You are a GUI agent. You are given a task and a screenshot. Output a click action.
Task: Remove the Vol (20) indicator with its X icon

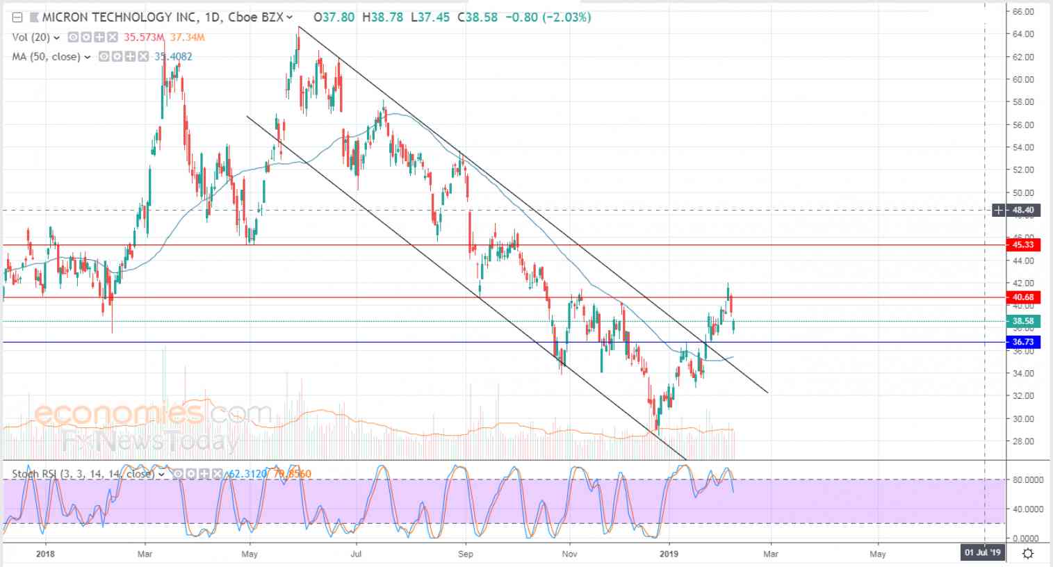[x=113, y=38]
